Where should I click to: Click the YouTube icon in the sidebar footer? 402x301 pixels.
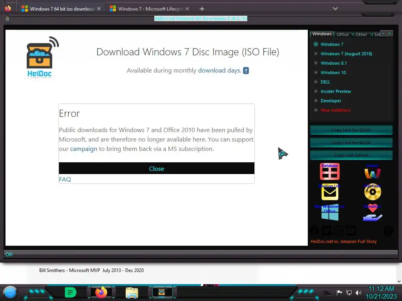tap(351, 231)
